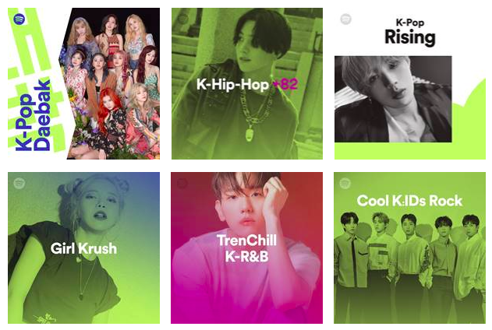This screenshot has height=330, width=492.
Task: Click the K-Hip-Hop title text
Action: (232, 85)
